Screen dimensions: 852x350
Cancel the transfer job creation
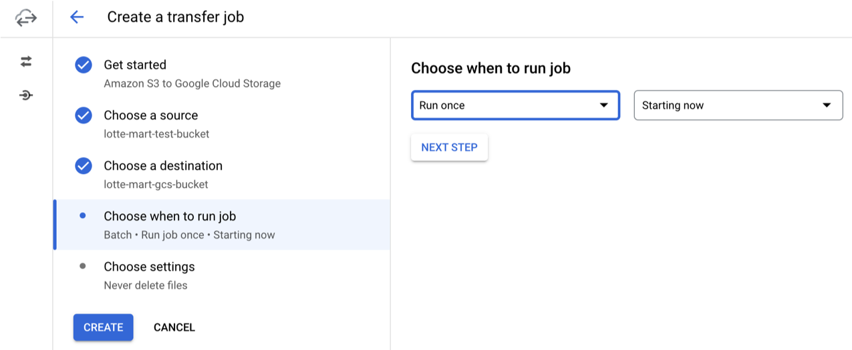(174, 327)
